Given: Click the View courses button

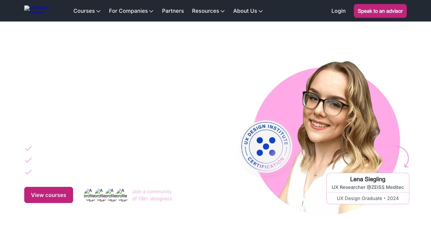Looking at the screenshot, I should pyautogui.click(x=48, y=195).
